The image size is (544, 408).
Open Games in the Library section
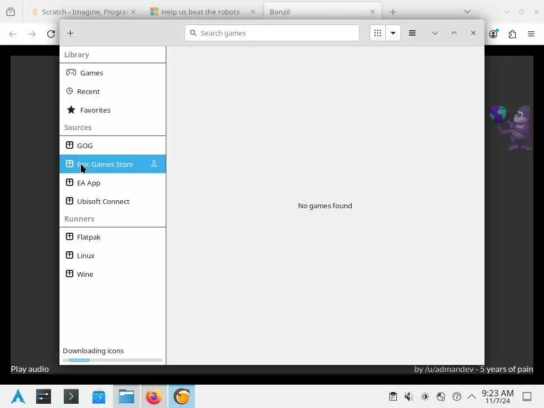point(113,73)
